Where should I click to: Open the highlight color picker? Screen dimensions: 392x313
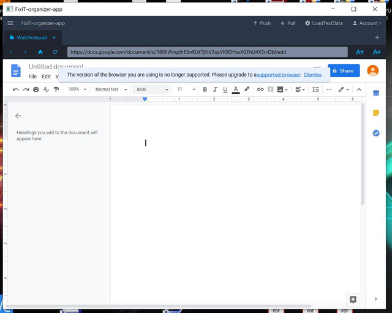247,89
